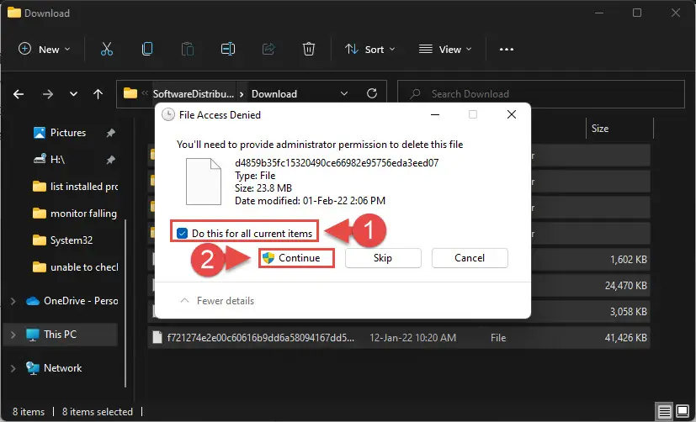Open list installed pro folder in sidebar
The width and height of the screenshot is (696, 422).
pos(76,187)
